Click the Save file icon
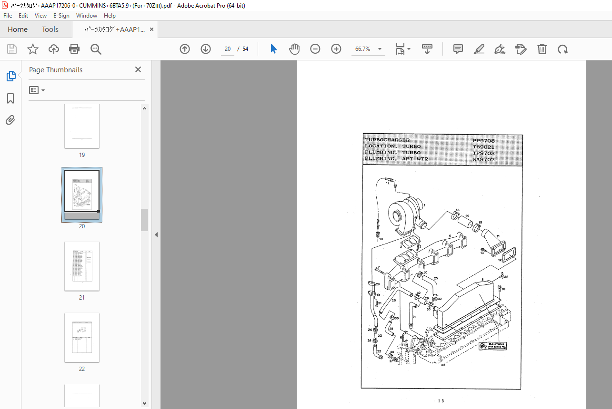The height and width of the screenshot is (409, 612). tap(12, 49)
